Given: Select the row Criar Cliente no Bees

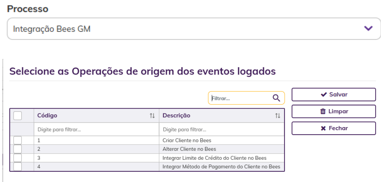Looking at the screenshot, I should pos(147,140).
